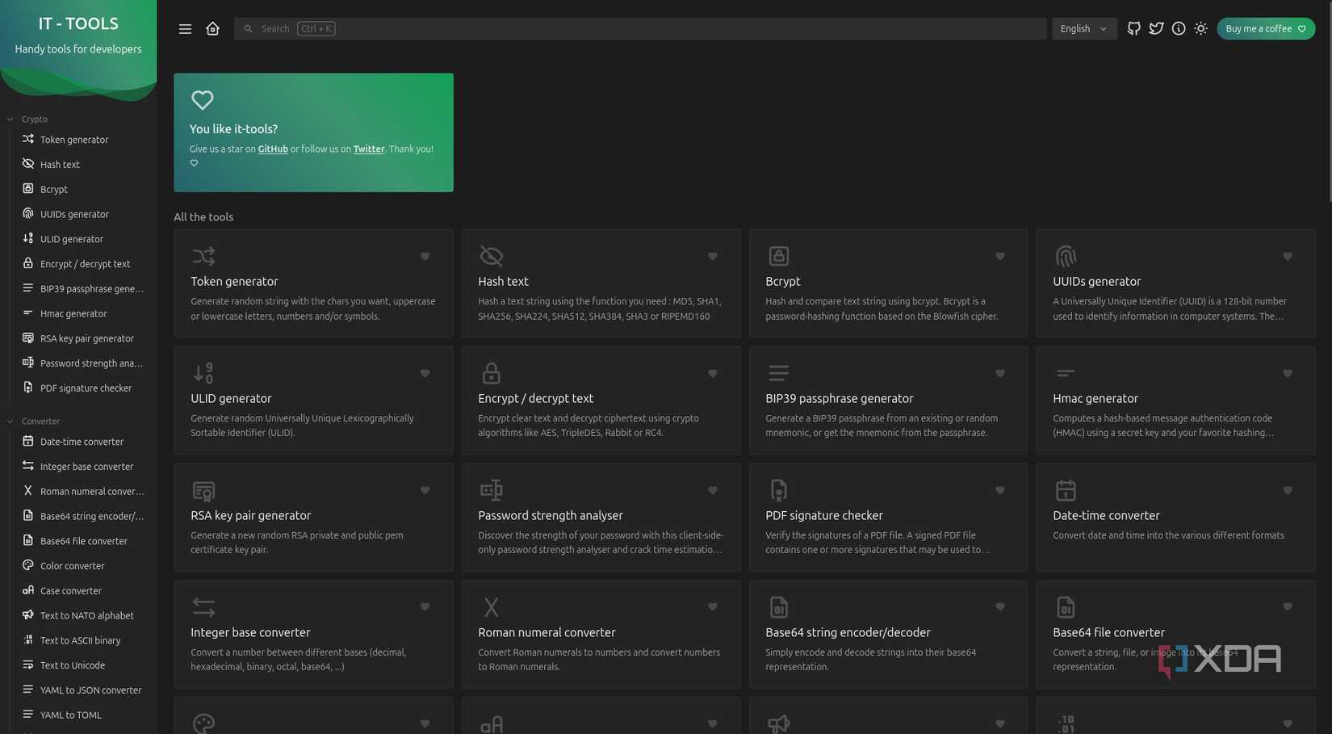
Task: Open YAML to JSON converter from the sidebar
Action: pos(90,690)
